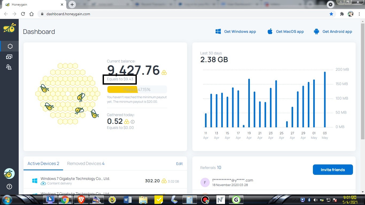This screenshot has height=205, width=365.
Task: Go back to the previous page
Action: 6,14
